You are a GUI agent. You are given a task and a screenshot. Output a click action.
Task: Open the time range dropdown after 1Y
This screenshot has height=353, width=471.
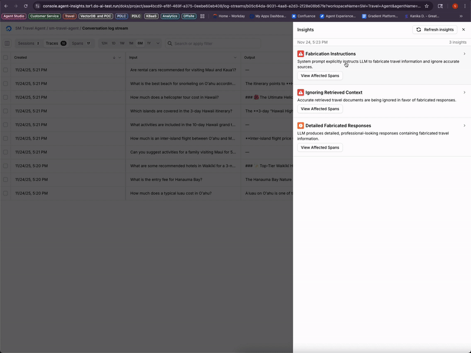click(157, 43)
